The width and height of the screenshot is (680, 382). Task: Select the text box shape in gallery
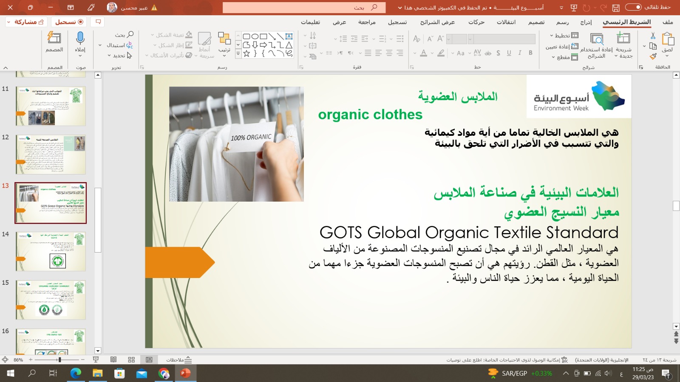[289, 36]
